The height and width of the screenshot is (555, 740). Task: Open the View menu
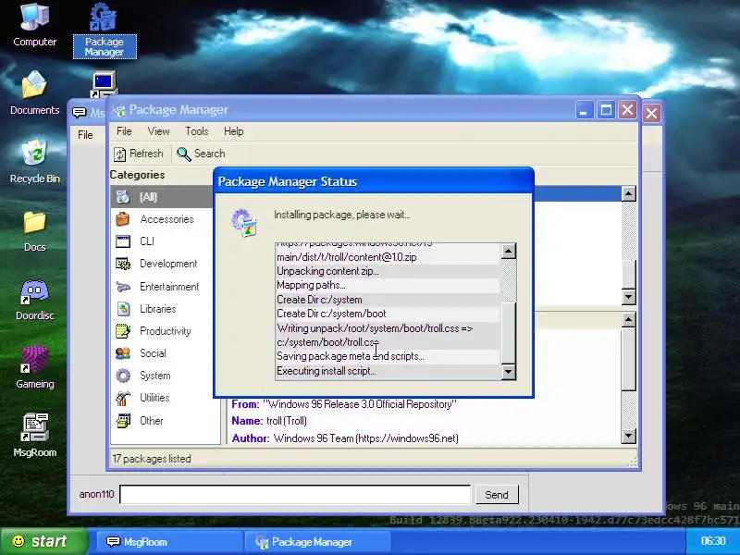(x=158, y=131)
